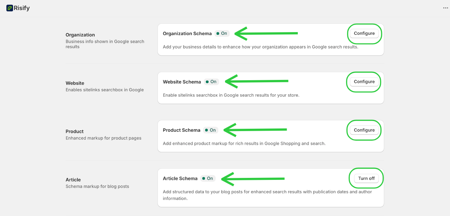Screen dimensions: 450x216
Task: Click the Article section heading
Action: (73, 180)
